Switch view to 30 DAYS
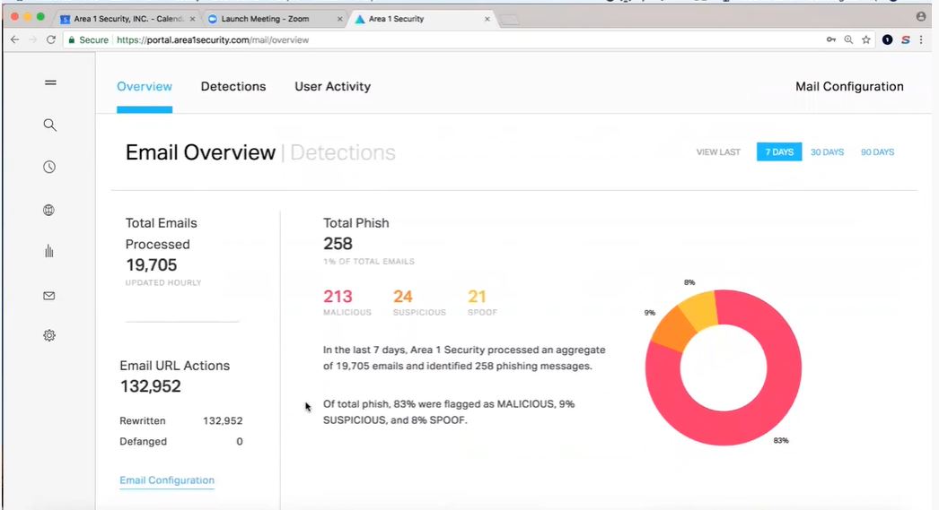The height and width of the screenshot is (510, 939). point(827,151)
